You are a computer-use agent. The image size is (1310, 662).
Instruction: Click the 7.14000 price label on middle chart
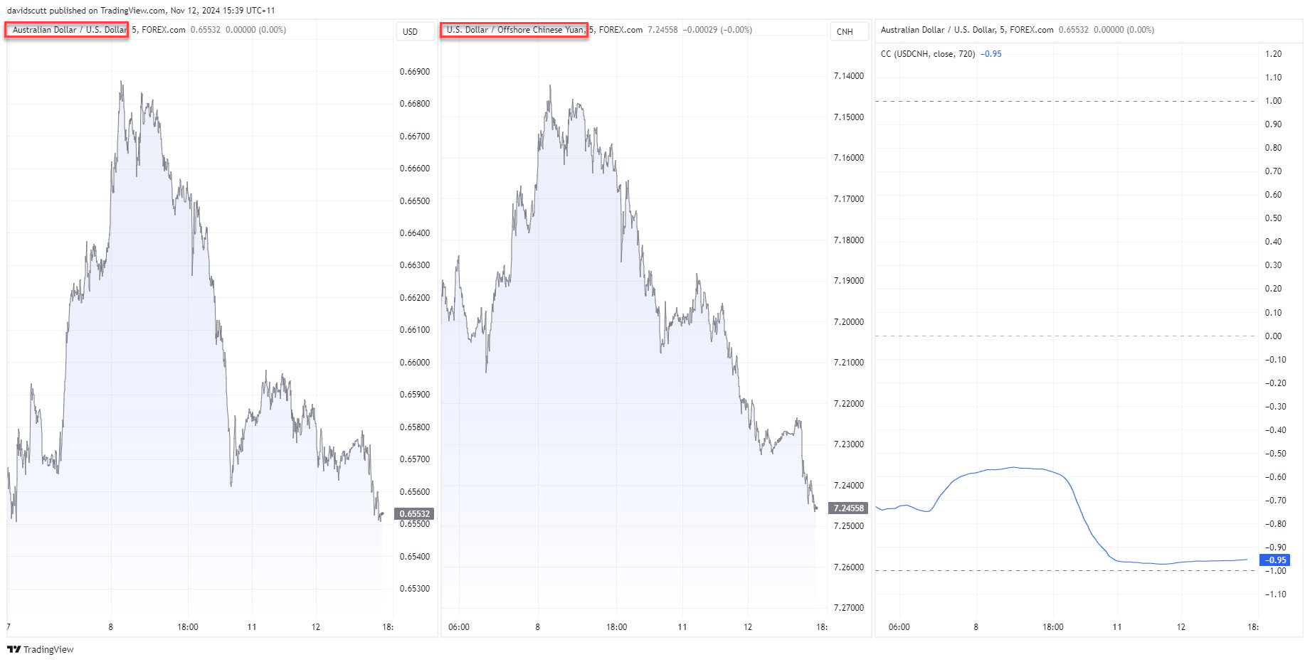click(848, 76)
